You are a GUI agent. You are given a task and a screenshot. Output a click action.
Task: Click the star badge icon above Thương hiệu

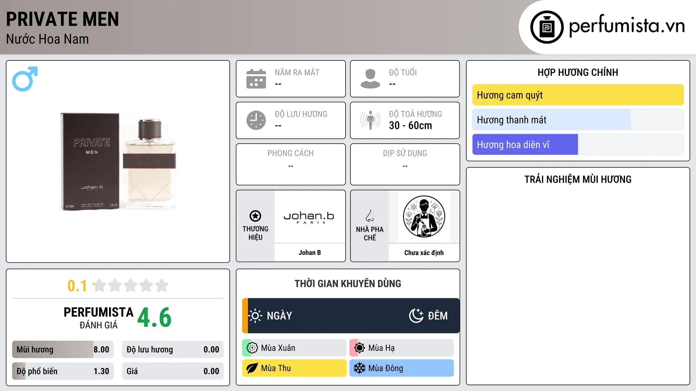pyautogui.click(x=256, y=216)
